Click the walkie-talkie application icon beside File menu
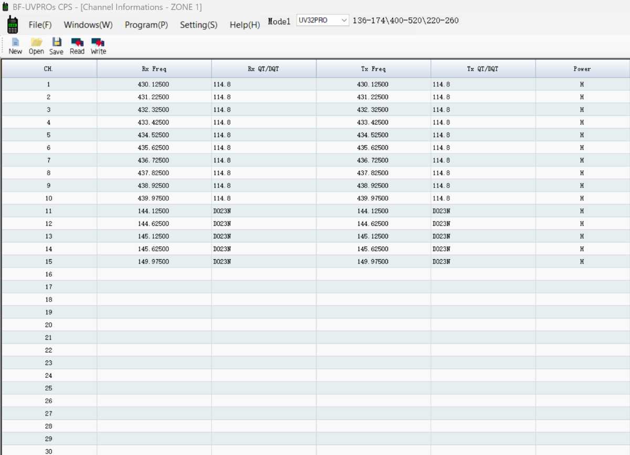 tap(13, 24)
